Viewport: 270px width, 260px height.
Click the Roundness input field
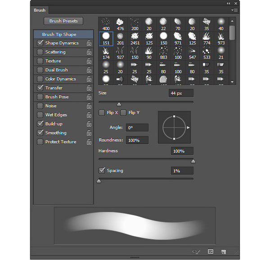click(x=137, y=140)
